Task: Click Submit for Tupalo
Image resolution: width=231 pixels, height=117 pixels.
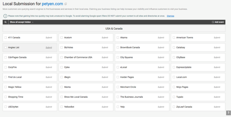Action: tap(217, 97)
